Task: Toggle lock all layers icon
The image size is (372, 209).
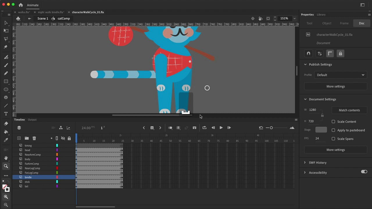Action: pos(69,138)
